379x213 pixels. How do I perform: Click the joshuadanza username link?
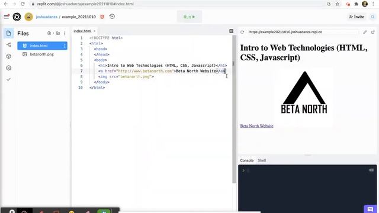click(47, 17)
